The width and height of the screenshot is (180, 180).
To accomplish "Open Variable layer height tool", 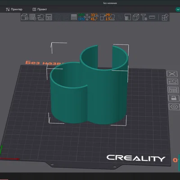I will (x=74, y=17).
